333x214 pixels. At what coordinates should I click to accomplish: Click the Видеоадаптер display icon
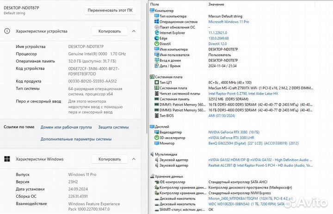pos(157,132)
